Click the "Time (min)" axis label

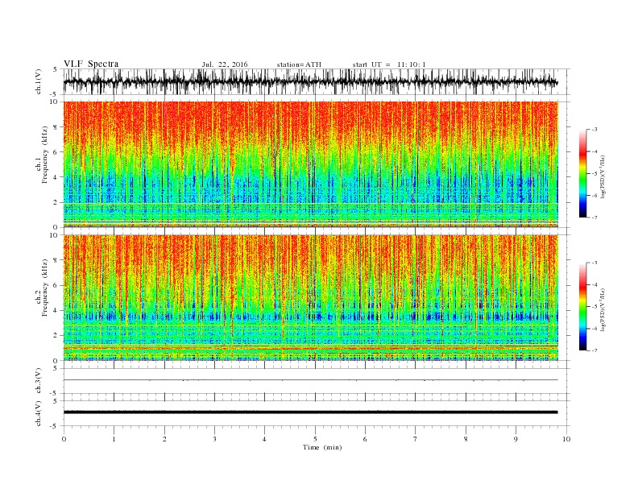point(322,447)
